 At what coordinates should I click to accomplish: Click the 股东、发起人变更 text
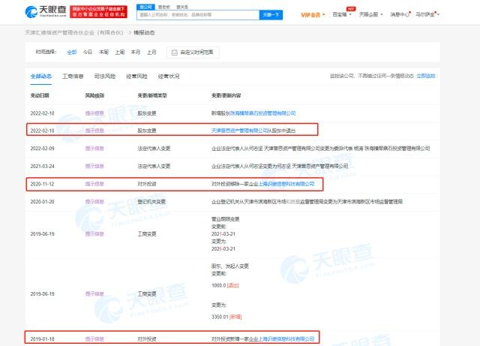[x=230, y=266]
